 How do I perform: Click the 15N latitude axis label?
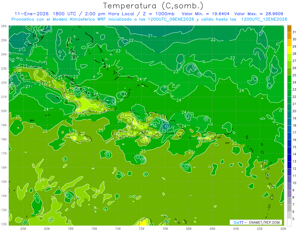[x=4, y=181]
